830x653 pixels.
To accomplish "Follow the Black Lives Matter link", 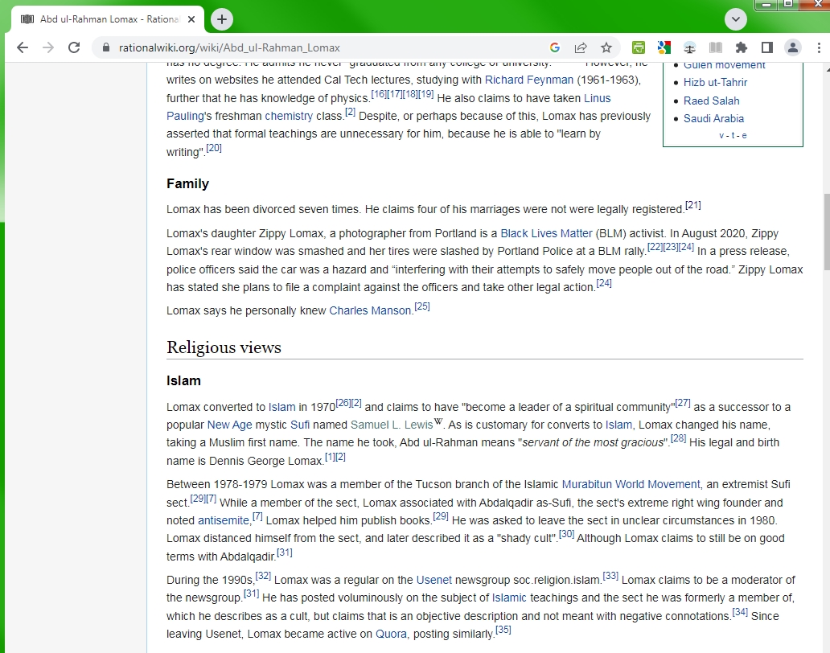I will pos(546,233).
